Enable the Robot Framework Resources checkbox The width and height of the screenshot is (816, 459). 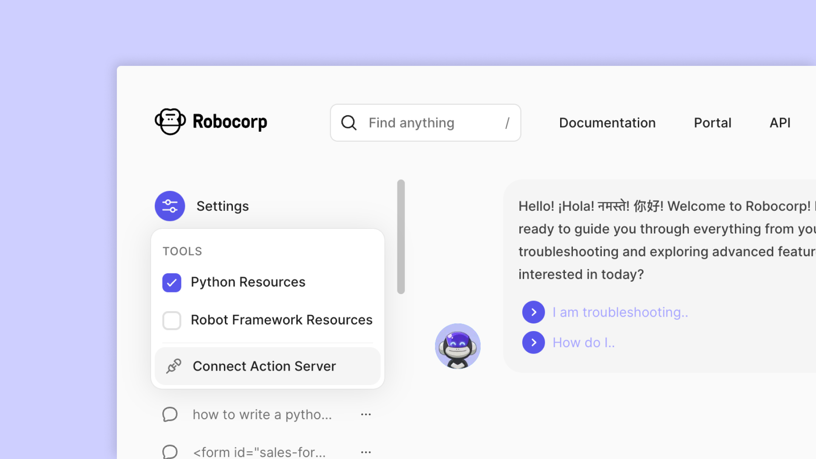(172, 320)
